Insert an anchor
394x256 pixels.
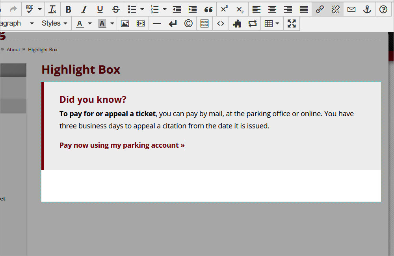(367, 9)
